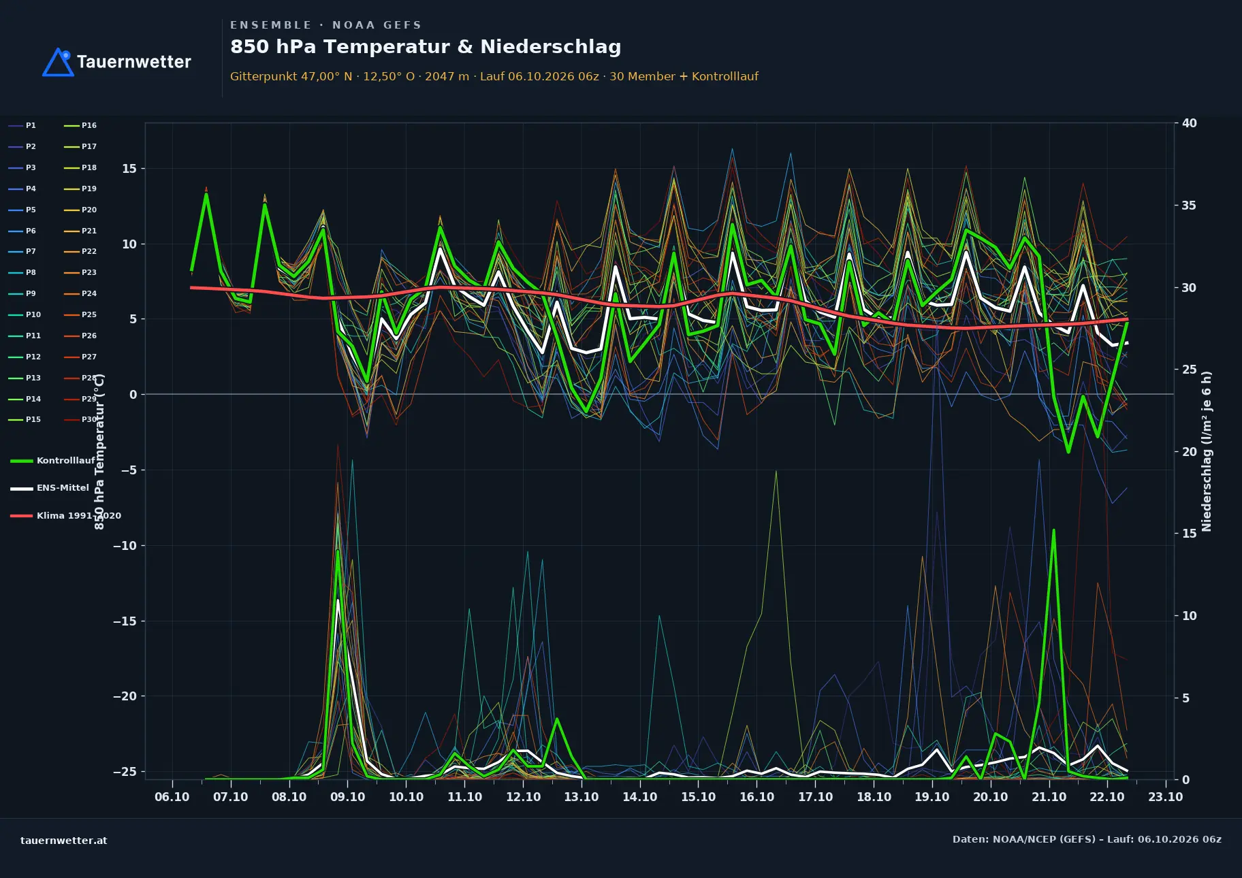Select the P12 legend entry
This screenshot has height=878, width=1242.
click(25, 357)
